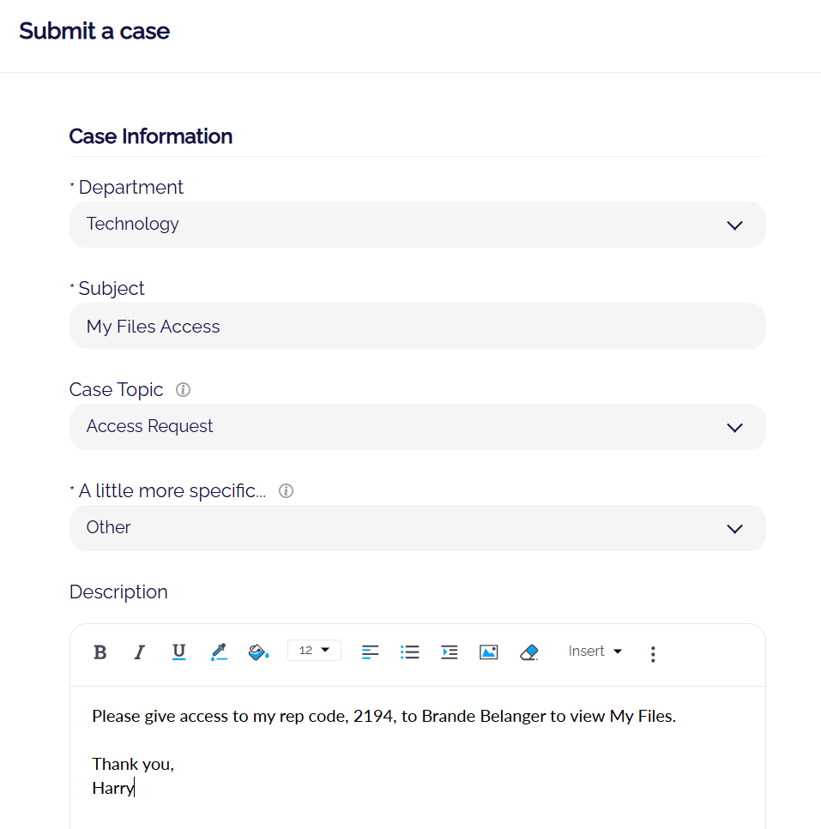Image resolution: width=821 pixels, height=829 pixels.
Task: Open the font size 12 dropdown
Action: click(x=314, y=651)
